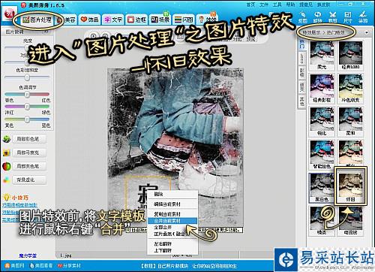Click the 局部变色笔 button
Screen dimensions: 375x272
29,166
